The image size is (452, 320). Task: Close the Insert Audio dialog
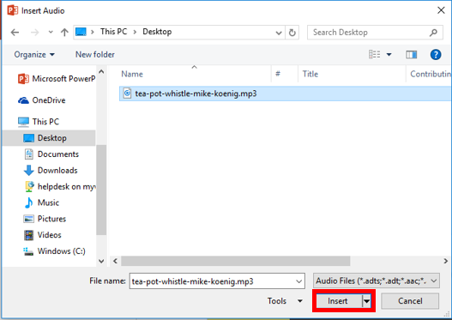tap(441, 10)
